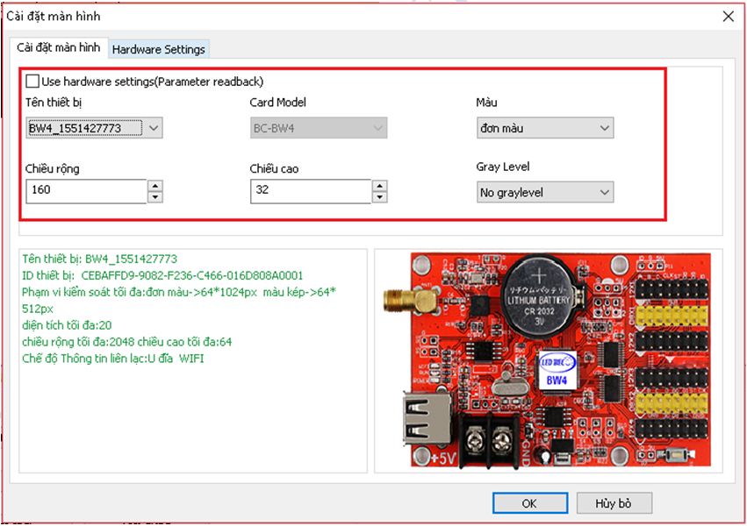
Task: Decrease Chiều rộng width value
Action: coord(154,196)
